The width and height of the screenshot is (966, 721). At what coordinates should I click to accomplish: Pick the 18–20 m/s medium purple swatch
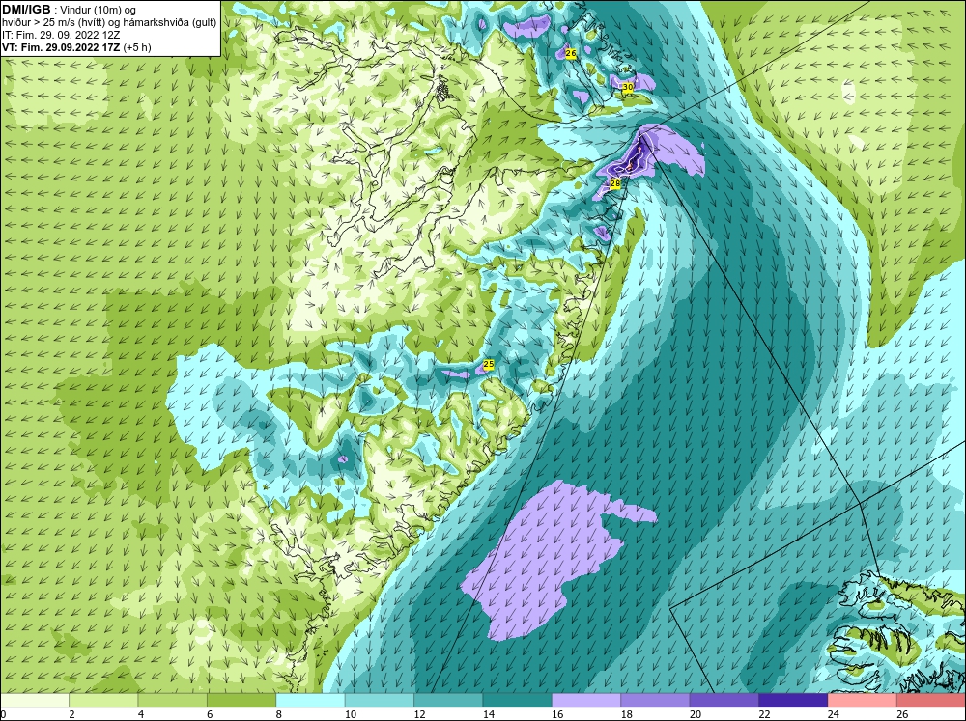pyautogui.click(x=656, y=701)
